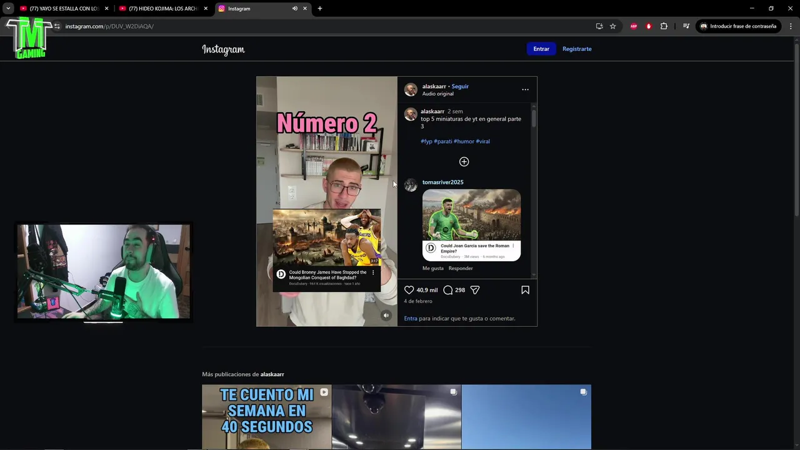
Task: Open the Chrome three-dot menu
Action: coord(791,26)
